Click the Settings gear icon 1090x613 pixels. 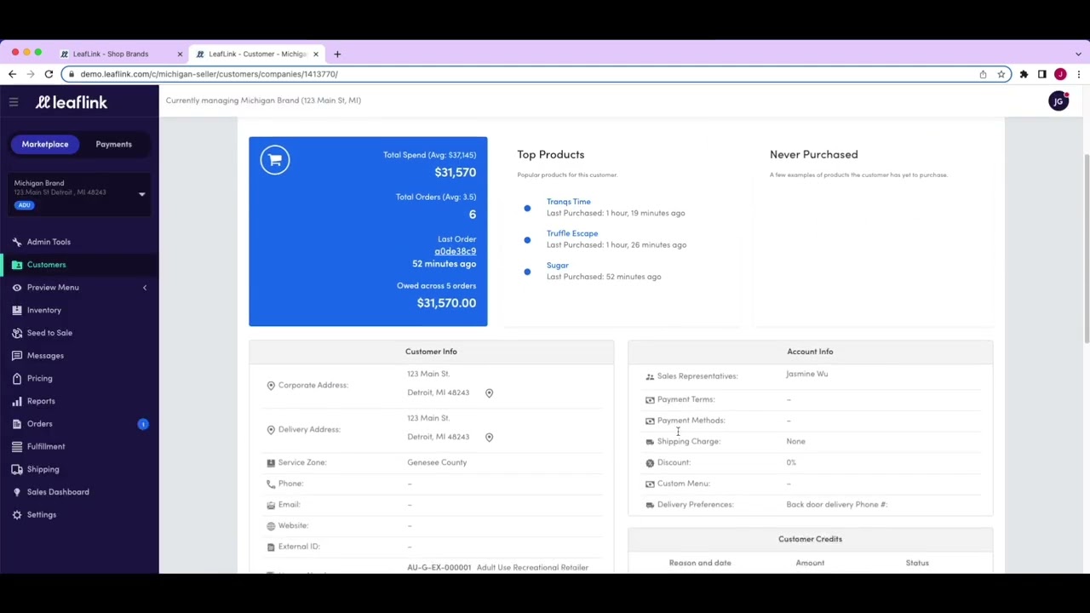[17, 515]
